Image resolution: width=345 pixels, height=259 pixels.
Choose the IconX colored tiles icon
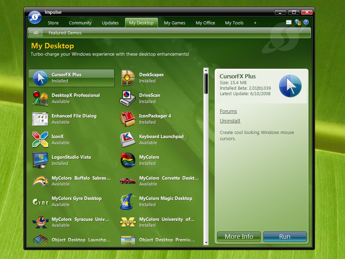pyautogui.click(x=40, y=139)
